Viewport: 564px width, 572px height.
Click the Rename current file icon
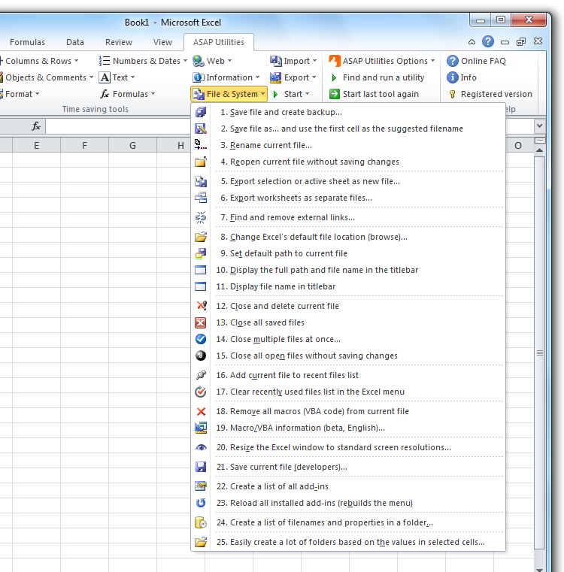(201, 145)
